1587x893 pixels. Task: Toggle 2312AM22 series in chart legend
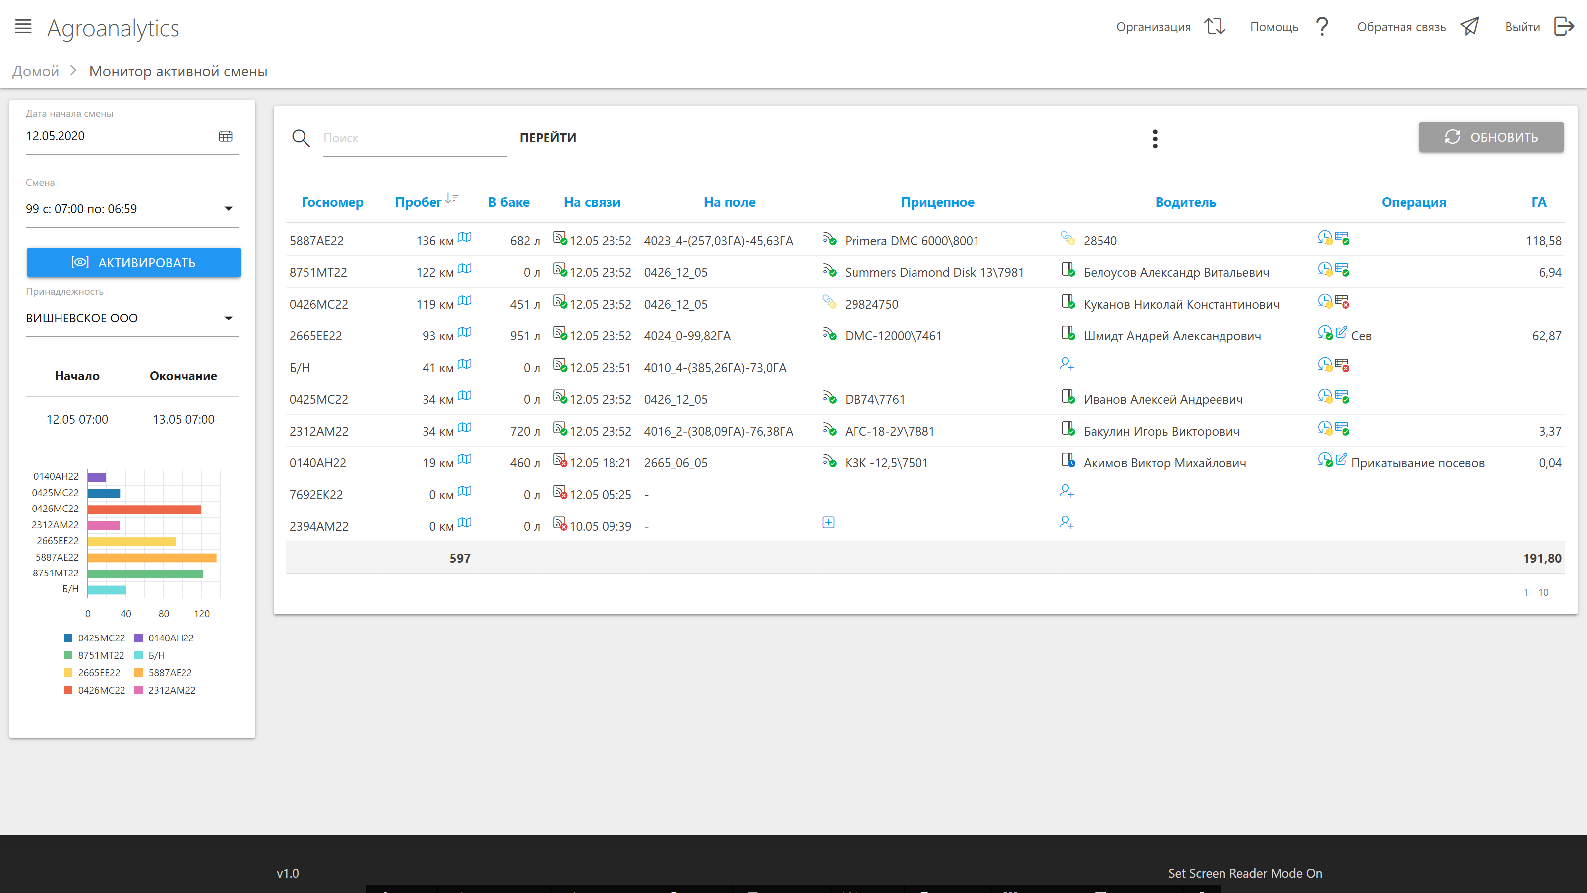(165, 690)
